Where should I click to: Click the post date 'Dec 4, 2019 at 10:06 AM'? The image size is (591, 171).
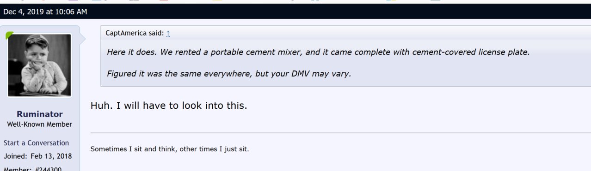coord(45,12)
